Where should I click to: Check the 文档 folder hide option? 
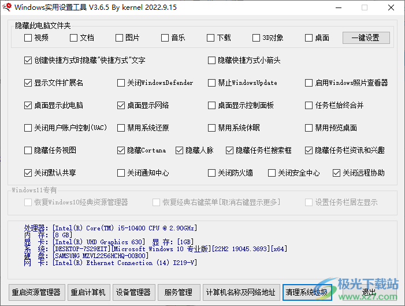73,38
